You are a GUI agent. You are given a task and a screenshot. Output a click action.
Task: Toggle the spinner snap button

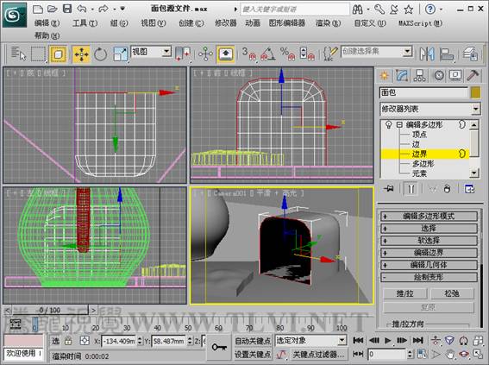pyautogui.click(x=307, y=53)
